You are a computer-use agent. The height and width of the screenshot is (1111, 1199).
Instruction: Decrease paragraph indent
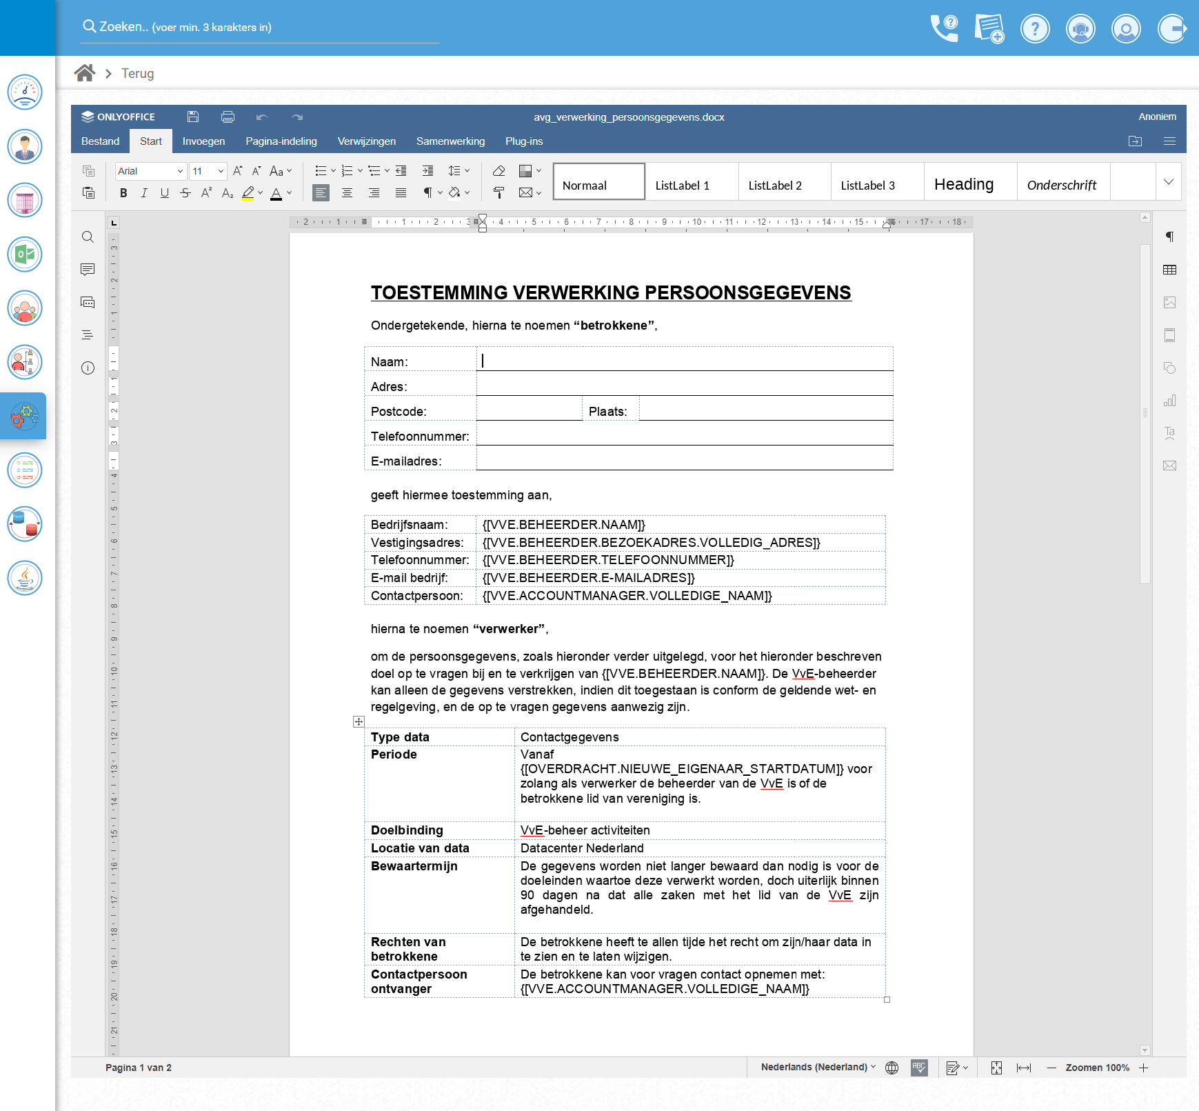click(401, 170)
